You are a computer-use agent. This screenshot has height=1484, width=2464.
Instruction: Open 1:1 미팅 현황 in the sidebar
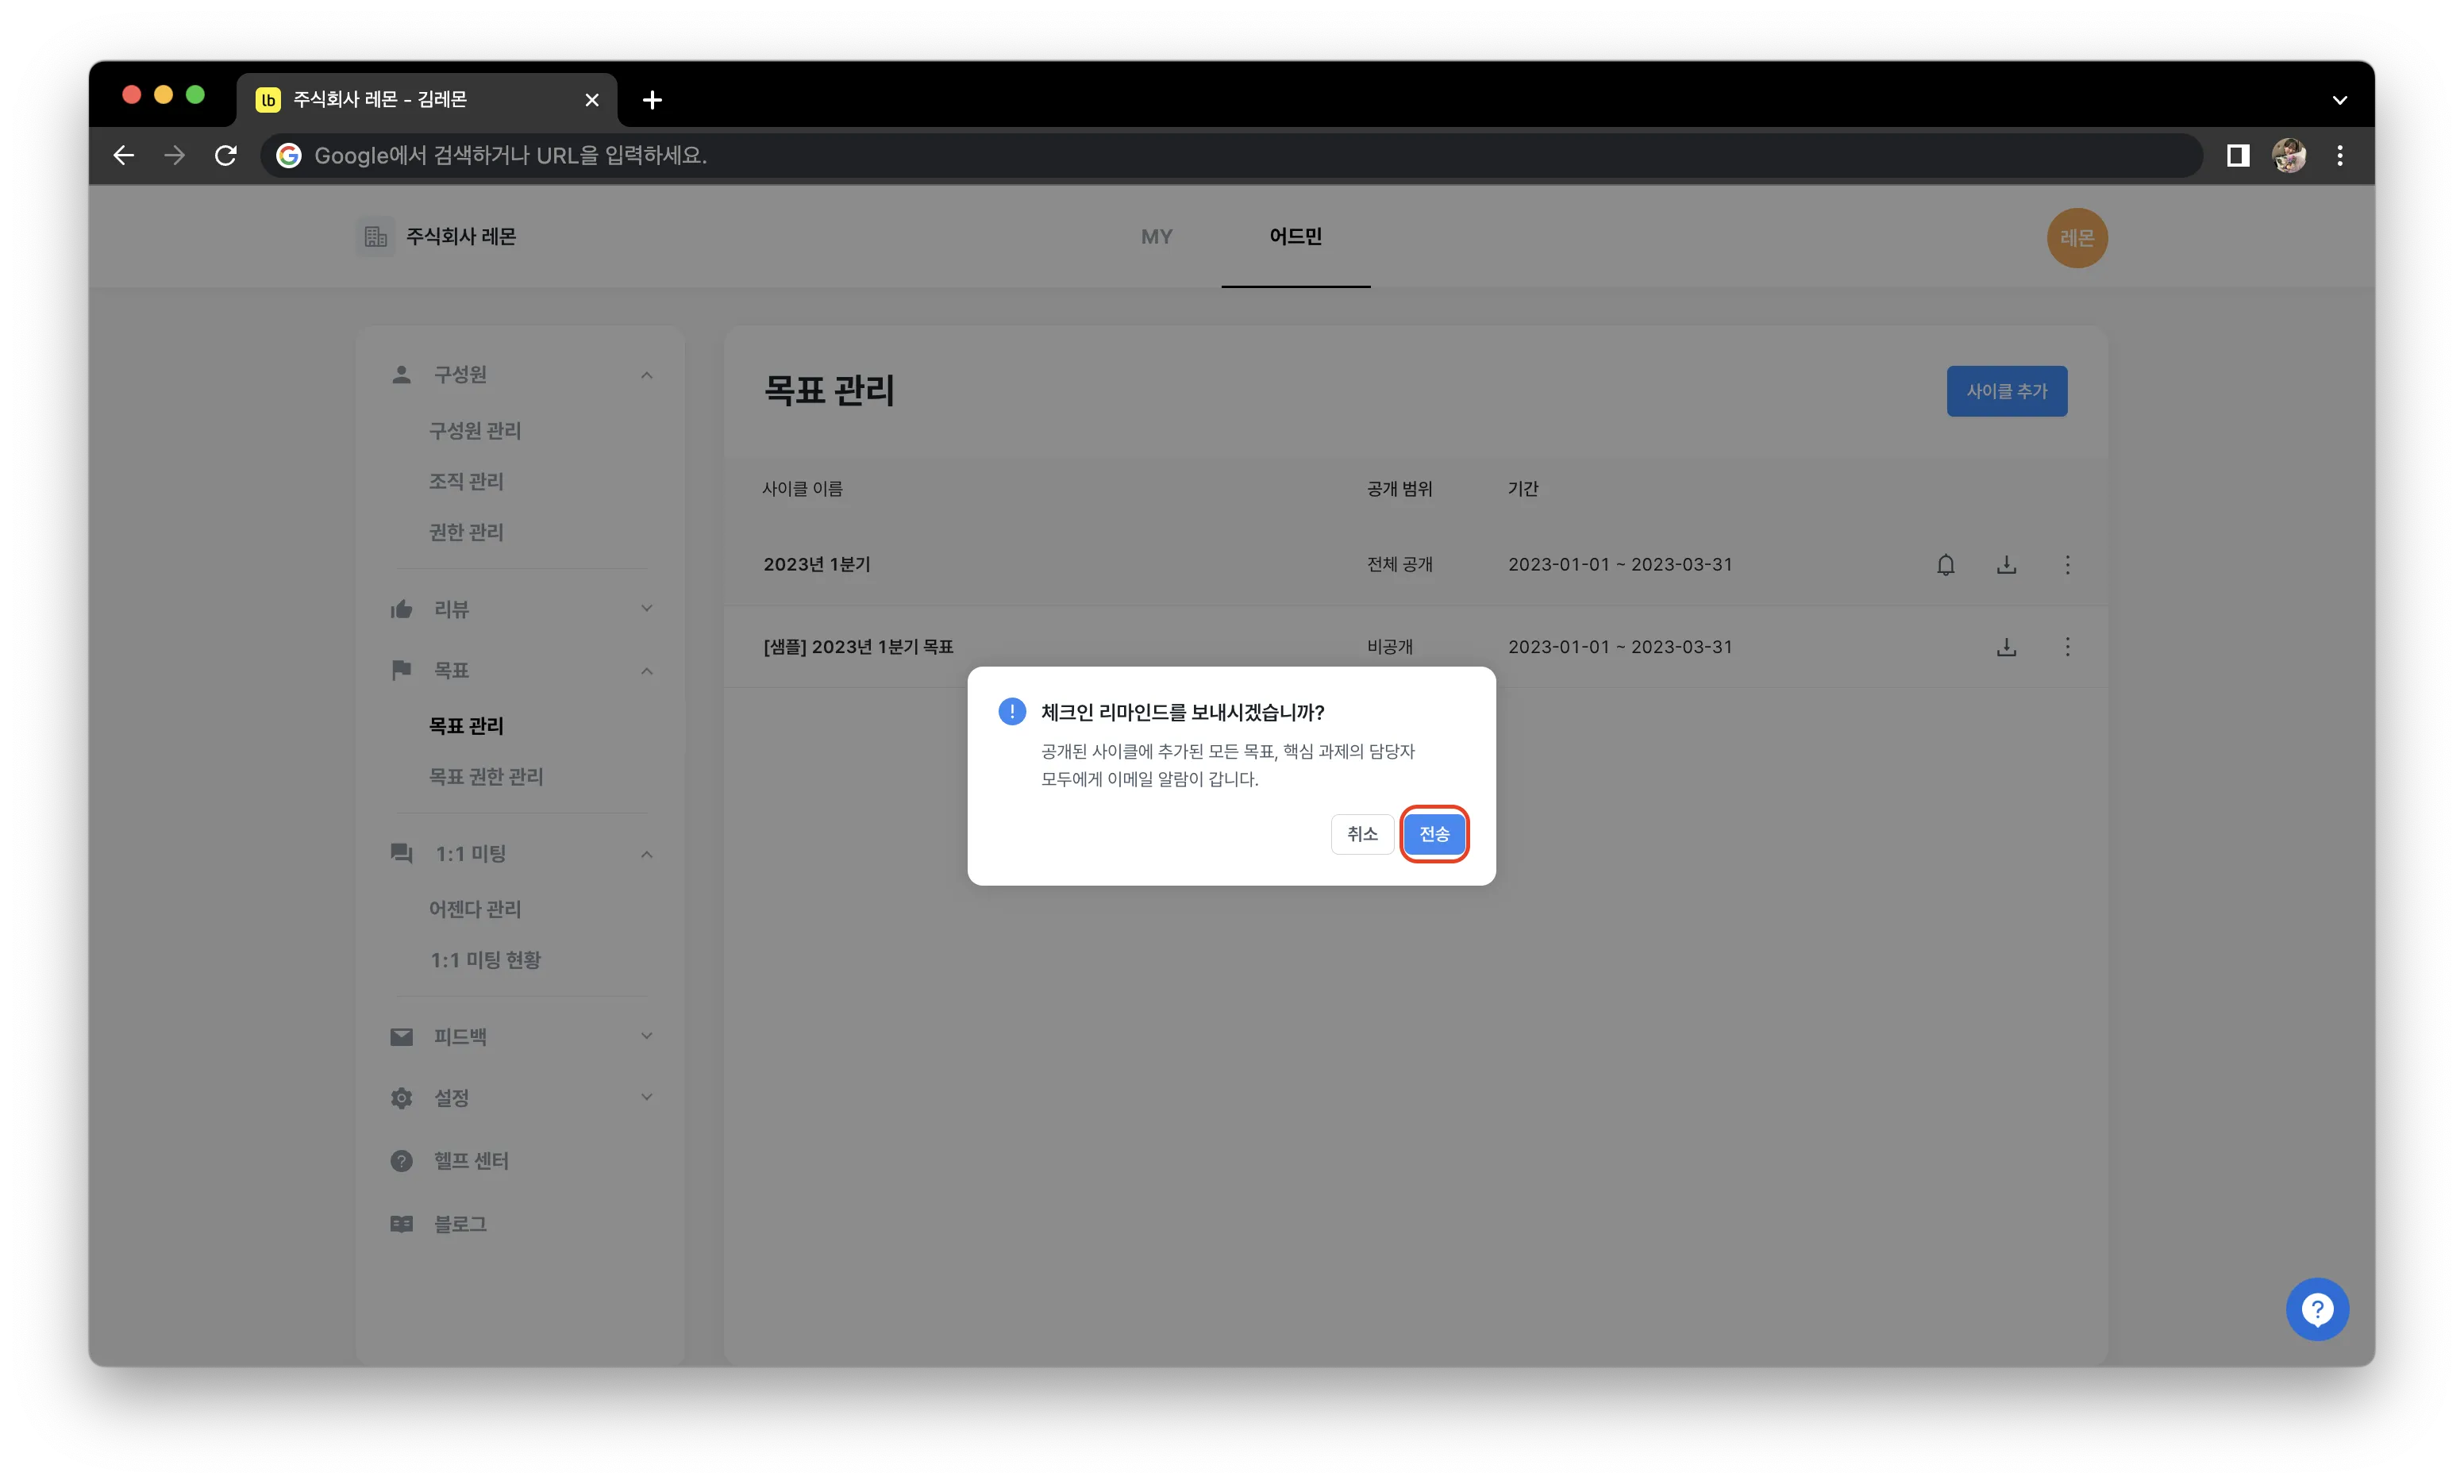click(x=485, y=959)
